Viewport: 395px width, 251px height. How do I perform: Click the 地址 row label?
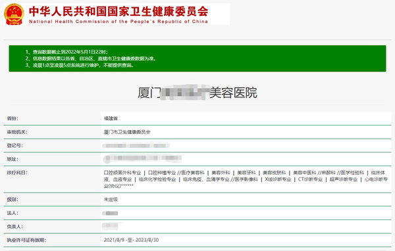pyautogui.click(x=13, y=159)
